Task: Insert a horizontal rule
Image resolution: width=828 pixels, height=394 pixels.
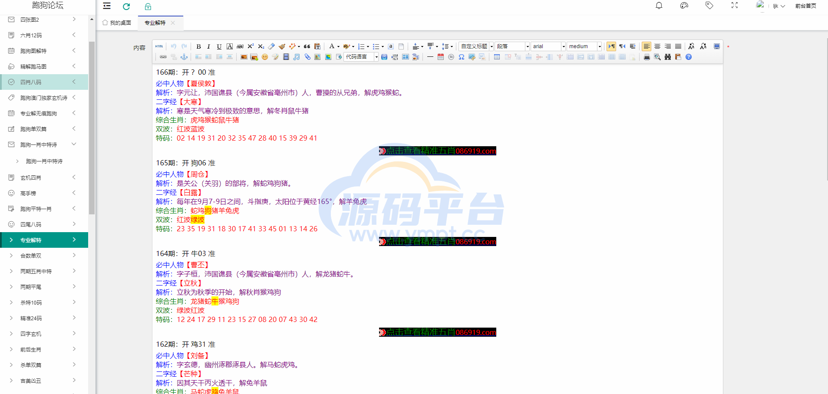Action: [x=430, y=57]
